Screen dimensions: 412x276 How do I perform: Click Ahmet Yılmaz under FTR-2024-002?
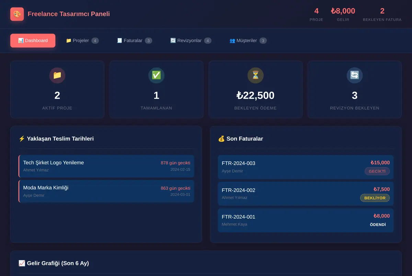tap(234, 198)
